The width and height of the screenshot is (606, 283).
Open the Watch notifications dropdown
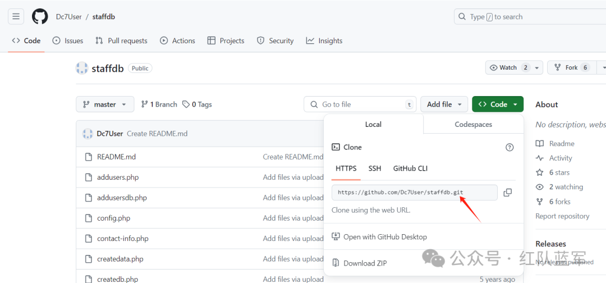point(514,67)
